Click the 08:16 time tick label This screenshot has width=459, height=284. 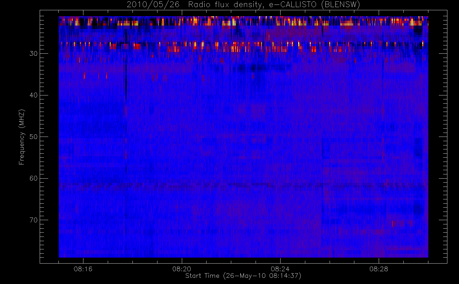pos(83,269)
